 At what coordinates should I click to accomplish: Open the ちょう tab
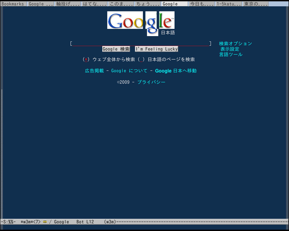(x=148, y=4)
